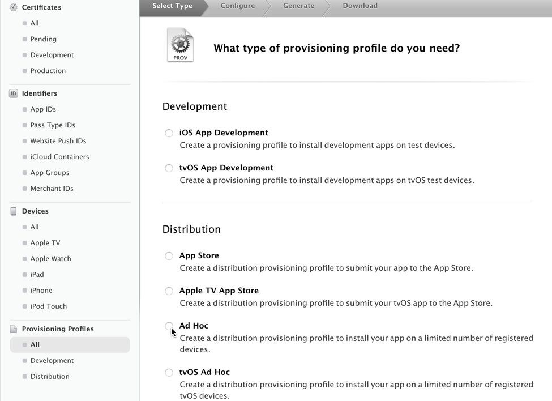The width and height of the screenshot is (552, 401).
Task: Open the Download step tab
Action: 360,5
